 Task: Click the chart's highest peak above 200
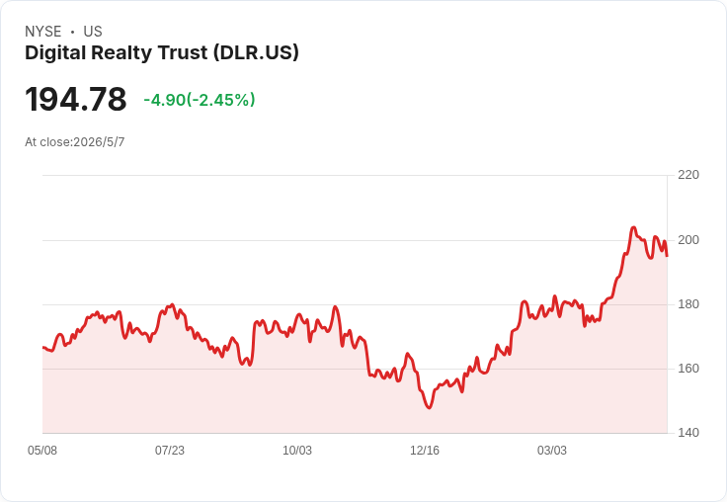point(633,228)
